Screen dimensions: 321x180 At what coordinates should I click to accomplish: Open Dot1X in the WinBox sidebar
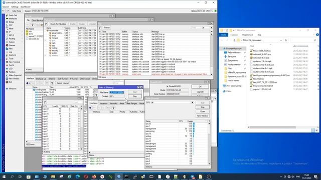pos(12,65)
